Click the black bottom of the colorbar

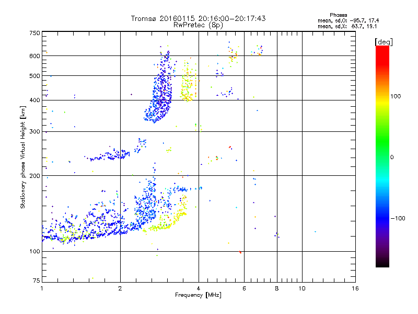382,263
